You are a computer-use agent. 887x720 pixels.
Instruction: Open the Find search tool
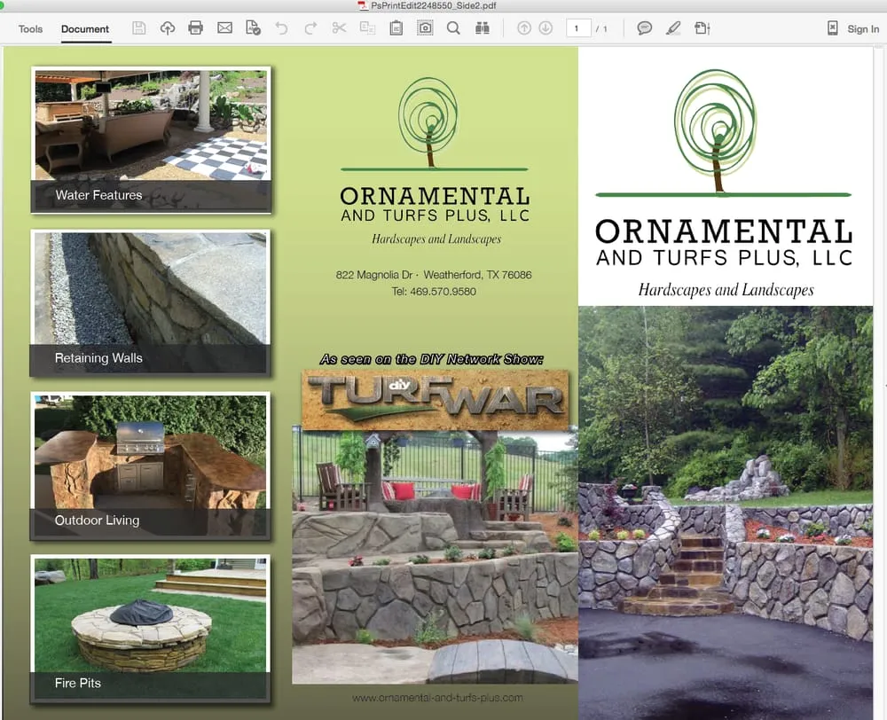coord(451,27)
